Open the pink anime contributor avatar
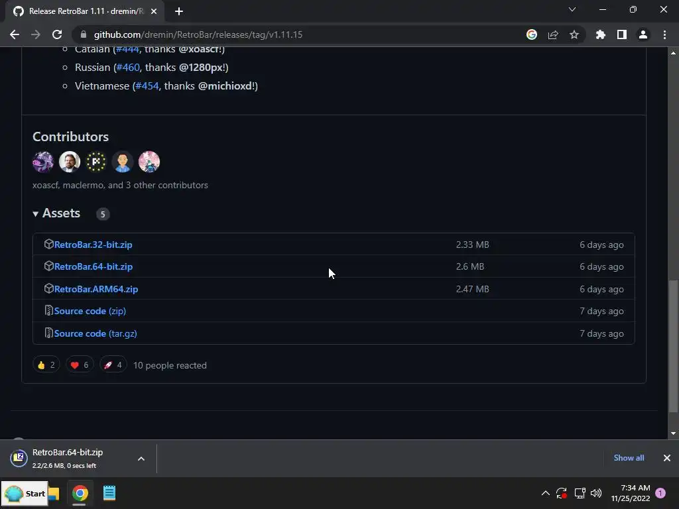This screenshot has width=679, height=509. (149, 162)
